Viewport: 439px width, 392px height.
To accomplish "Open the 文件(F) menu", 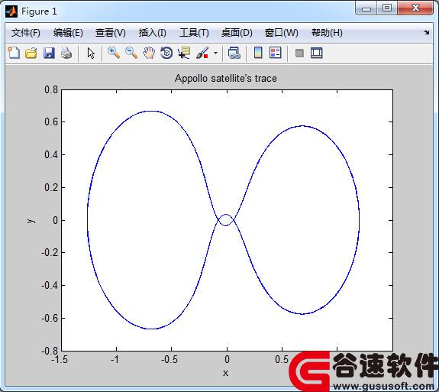I will tap(26, 33).
